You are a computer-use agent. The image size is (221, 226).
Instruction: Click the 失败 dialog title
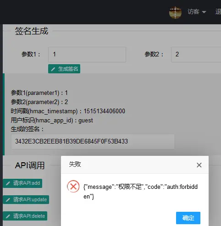click(x=75, y=164)
